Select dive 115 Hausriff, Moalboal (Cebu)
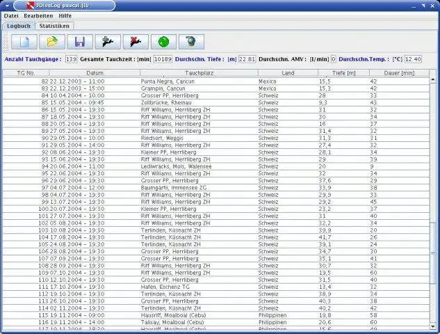This screenshot has height=334, width=440. click(216, 315)
